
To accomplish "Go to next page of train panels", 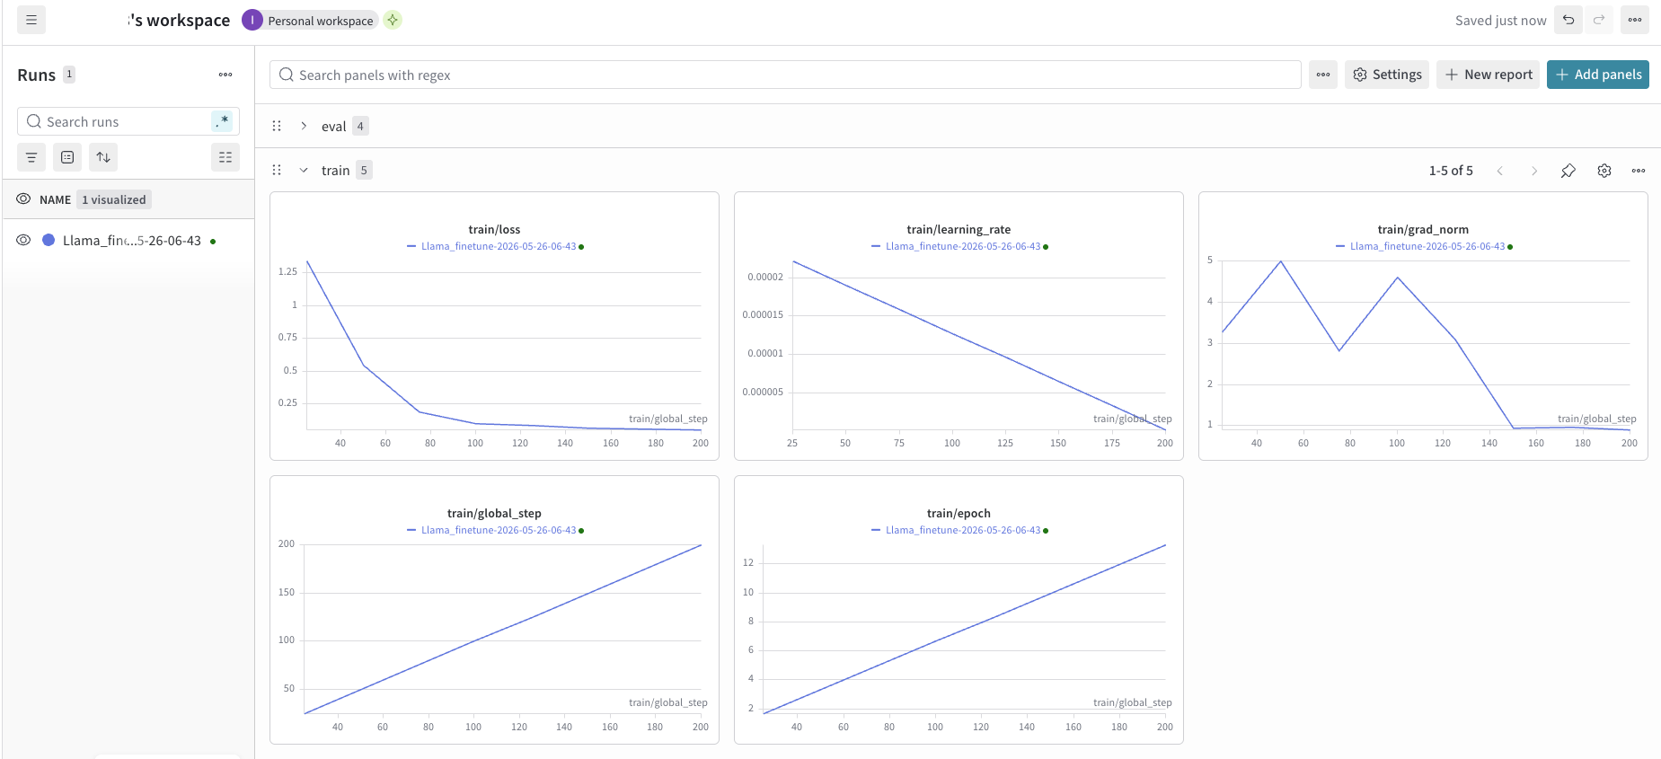I will (x=1534, y=171).
